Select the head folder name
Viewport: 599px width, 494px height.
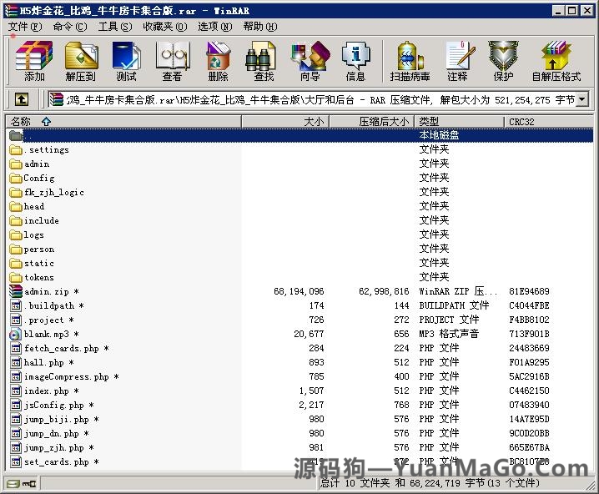tap(34, 206)
